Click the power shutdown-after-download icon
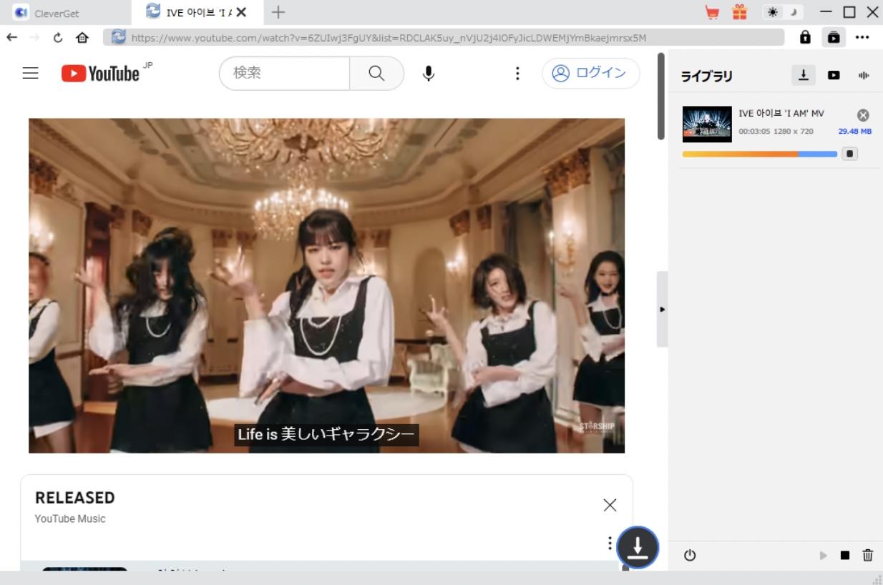 (690, 555)
